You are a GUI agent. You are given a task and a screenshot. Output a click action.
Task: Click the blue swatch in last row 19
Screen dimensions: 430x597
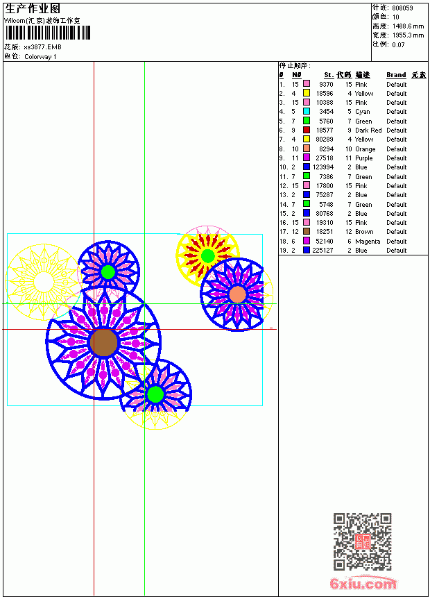307,250
